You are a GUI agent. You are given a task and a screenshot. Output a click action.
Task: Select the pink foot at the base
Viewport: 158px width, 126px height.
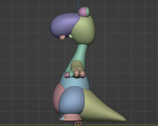[x=72, y=118]
